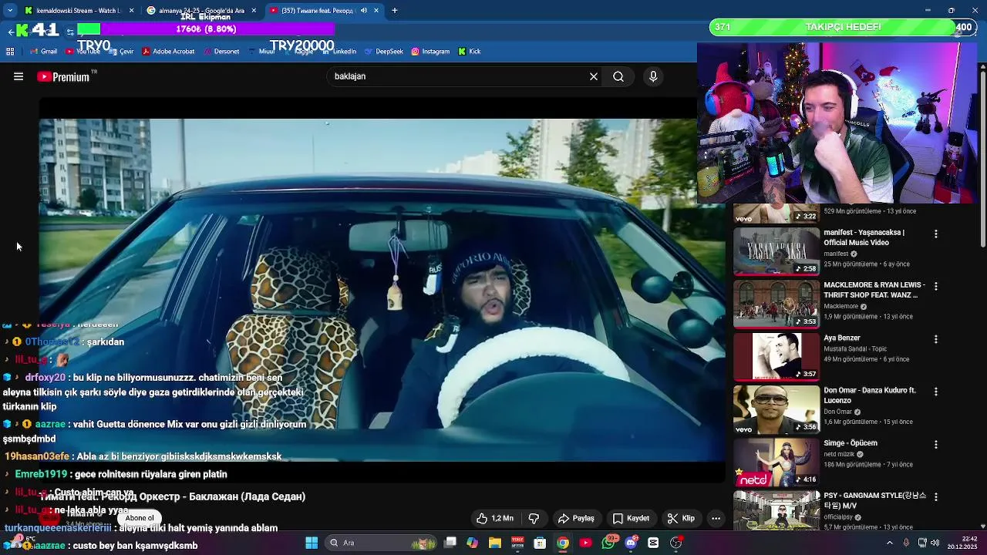987x555 pixels.
Task: Subscribe using the 'Abone ol' button
Action: 140,518
